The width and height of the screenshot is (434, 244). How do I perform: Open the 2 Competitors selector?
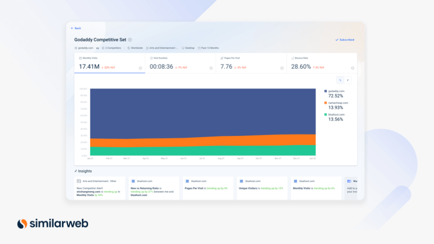tap(112, 48)
